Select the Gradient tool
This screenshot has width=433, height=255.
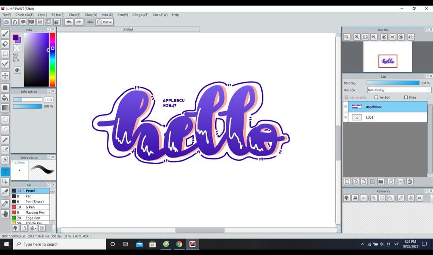[x=5, y=108]
